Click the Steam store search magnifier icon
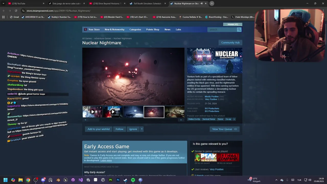Image resolution: width=327 pixels, height=184 pixels. (239, 30)
